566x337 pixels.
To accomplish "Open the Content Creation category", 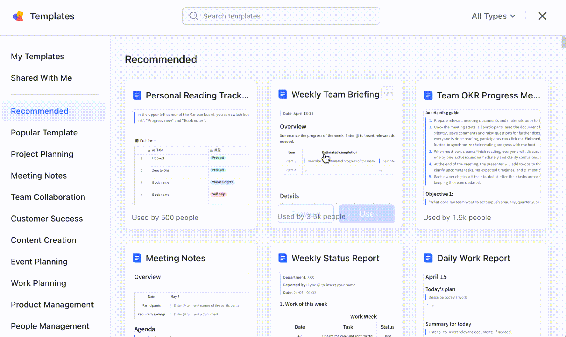I will tap(43, 240).
